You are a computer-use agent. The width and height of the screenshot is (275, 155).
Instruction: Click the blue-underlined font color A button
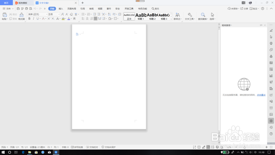tap(69, 19)
